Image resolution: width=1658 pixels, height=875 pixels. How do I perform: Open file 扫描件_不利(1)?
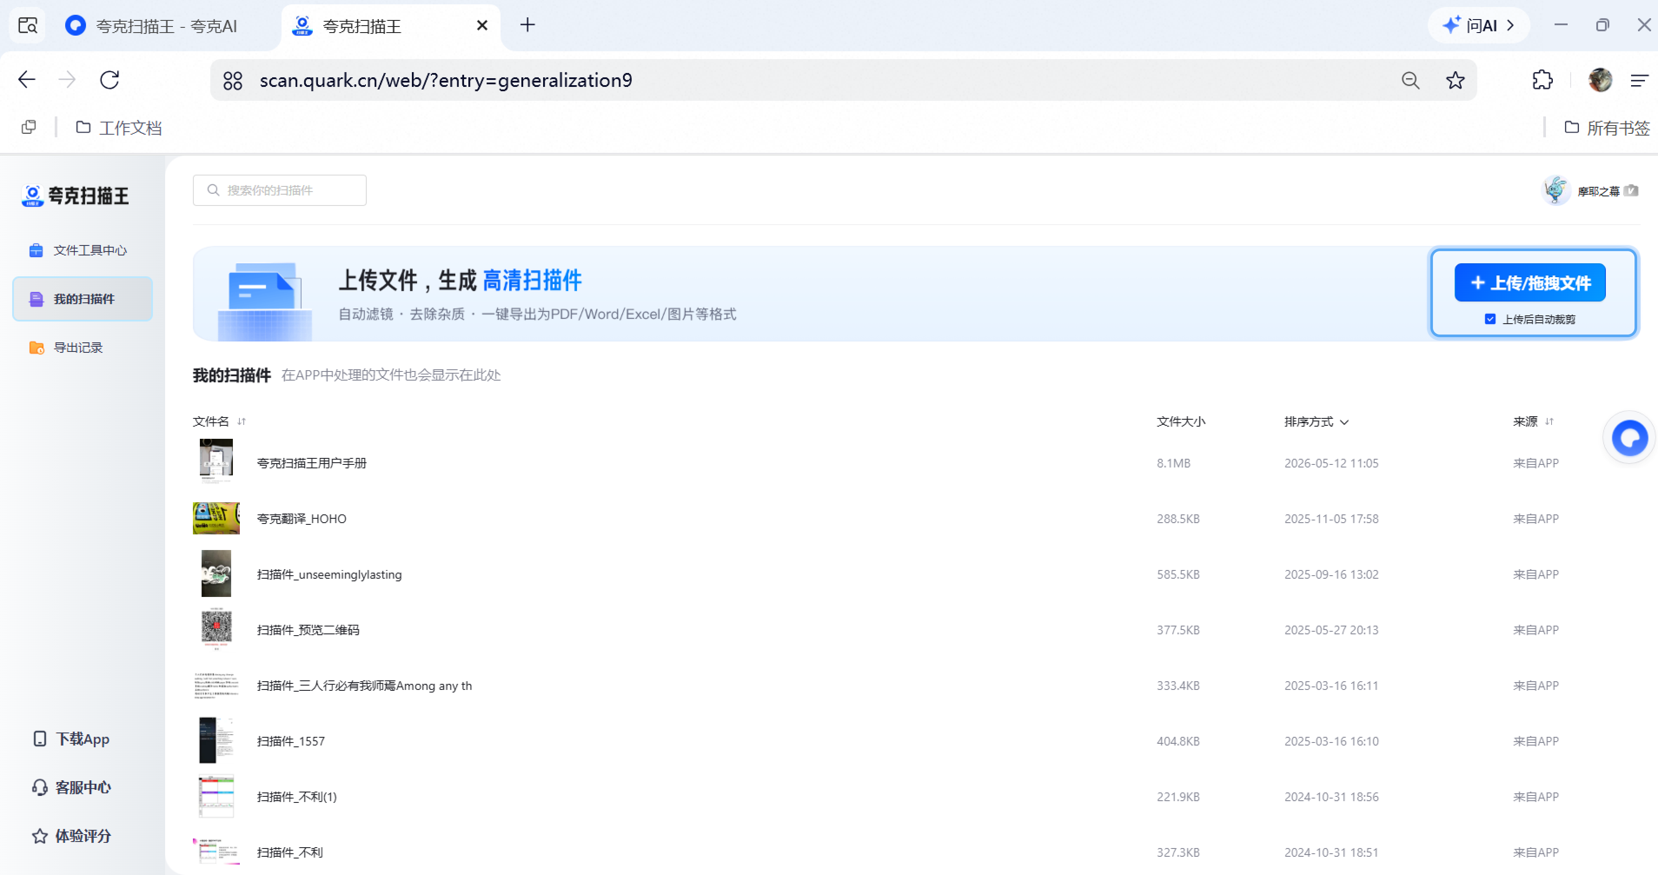tap(297, 796)
